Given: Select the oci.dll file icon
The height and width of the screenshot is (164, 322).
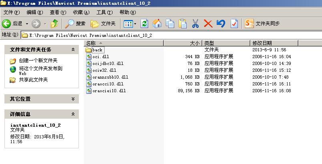Looking at the screenshot, I should (x=89, y=57).
